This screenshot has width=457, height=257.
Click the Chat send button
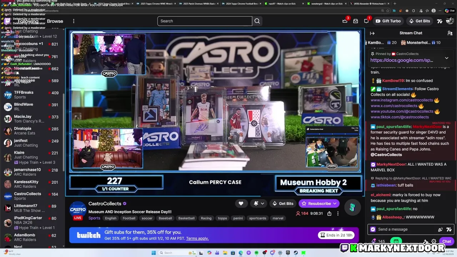pos(447,242)
